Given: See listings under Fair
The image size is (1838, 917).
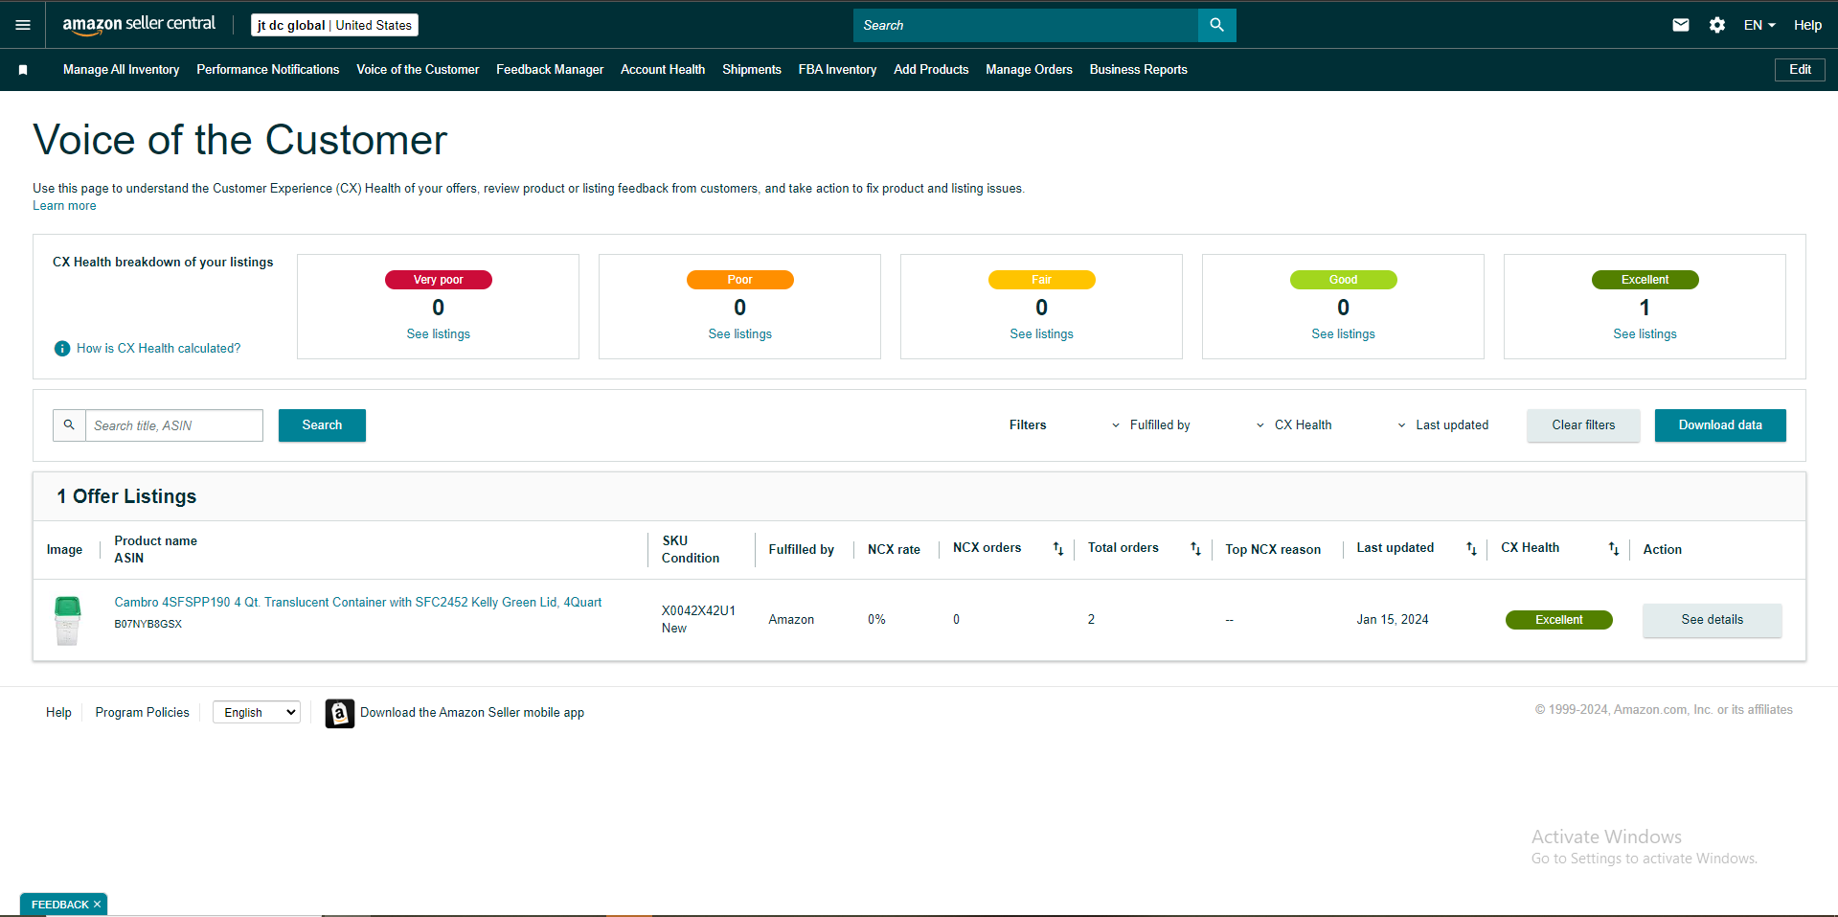Looking at the screenshot, I should [1042, 334].
